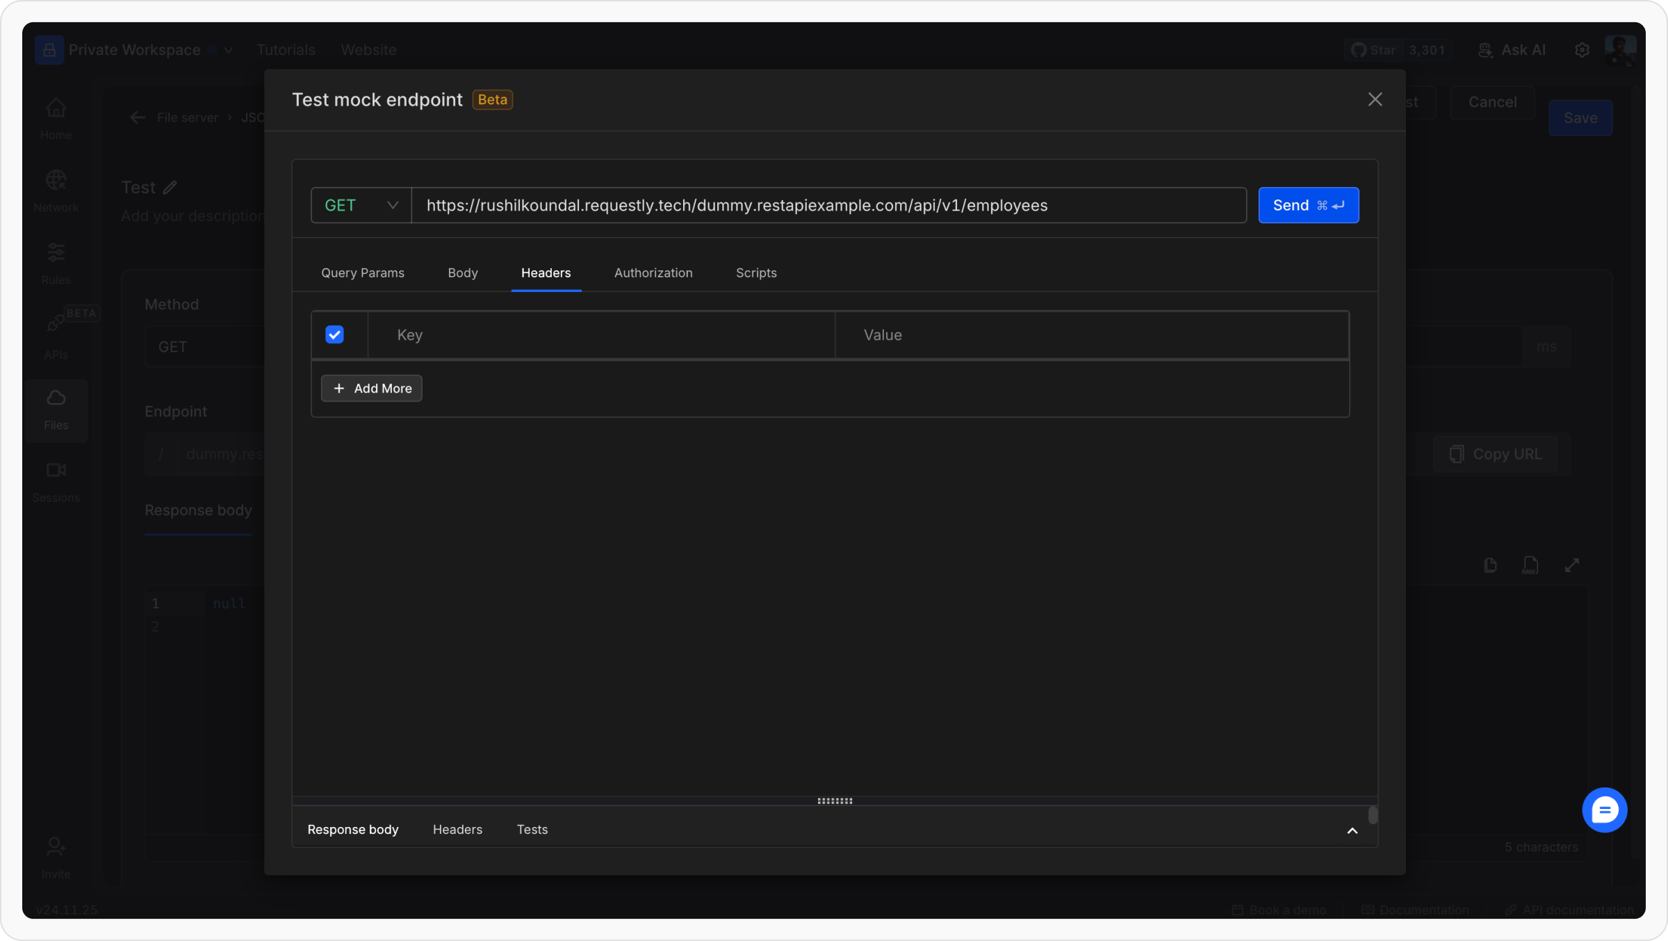Click the Files cloud icon in sidebar
This screenshot has height=941, width=1668.
pyautogui.click(x=56, y=398)
